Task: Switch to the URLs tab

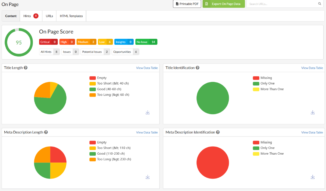Action: point(49,16)
